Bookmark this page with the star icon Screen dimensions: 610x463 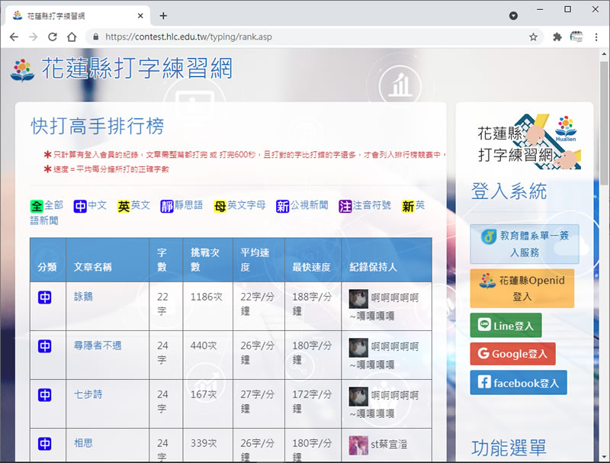(x=533, y=37)
